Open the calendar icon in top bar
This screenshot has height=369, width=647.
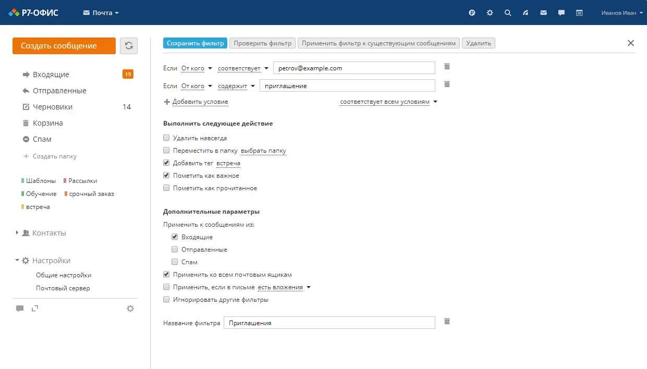coord(579,13)
